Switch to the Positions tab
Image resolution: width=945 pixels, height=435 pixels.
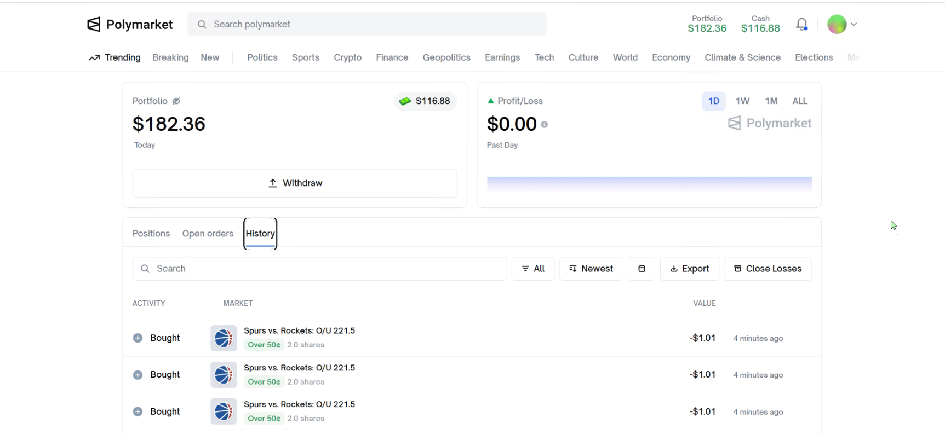coord(151,234)
